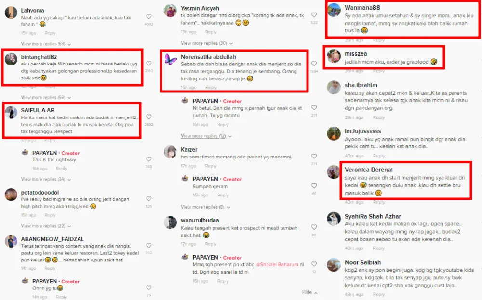Like PAPAYEN's 'This is the right way' reply
This screenshot has height=300, width=482.
(149, 159)
